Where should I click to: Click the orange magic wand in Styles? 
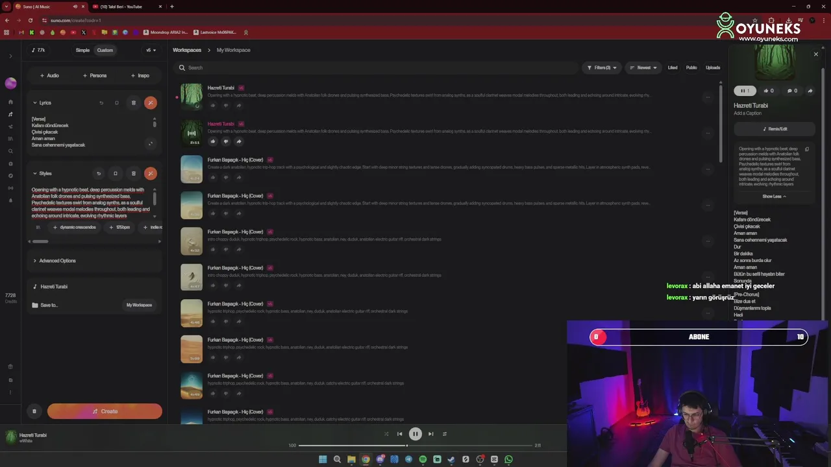(x=150, y=173)
